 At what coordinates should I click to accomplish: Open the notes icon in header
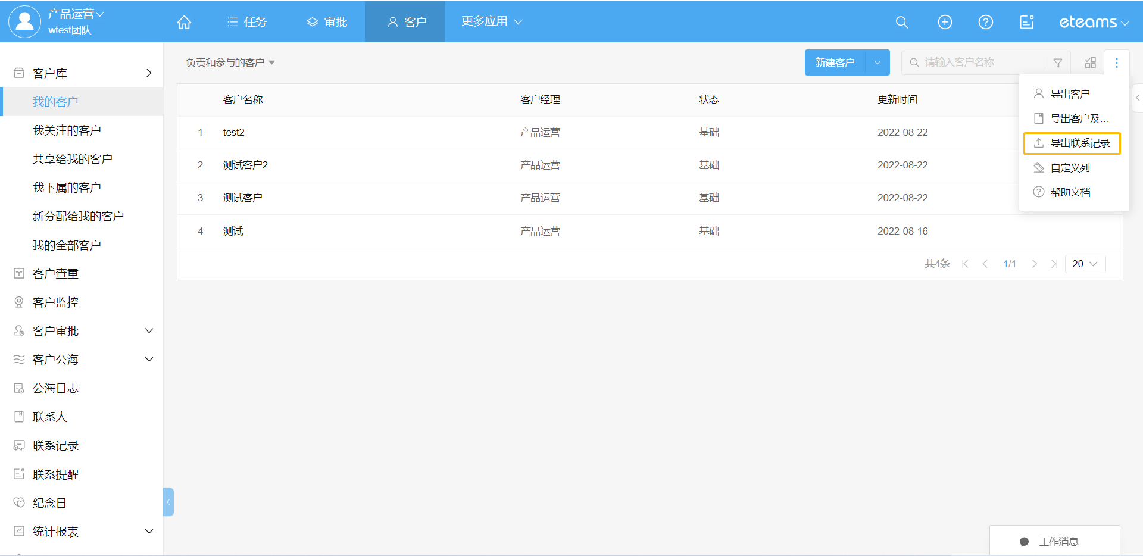tap(1026, 22)
